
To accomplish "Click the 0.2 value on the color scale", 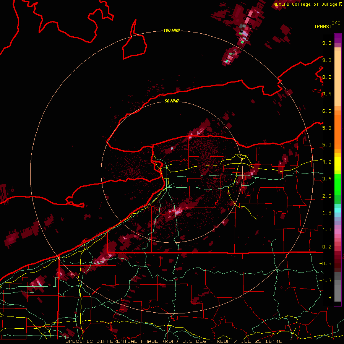I will point(327,247).
